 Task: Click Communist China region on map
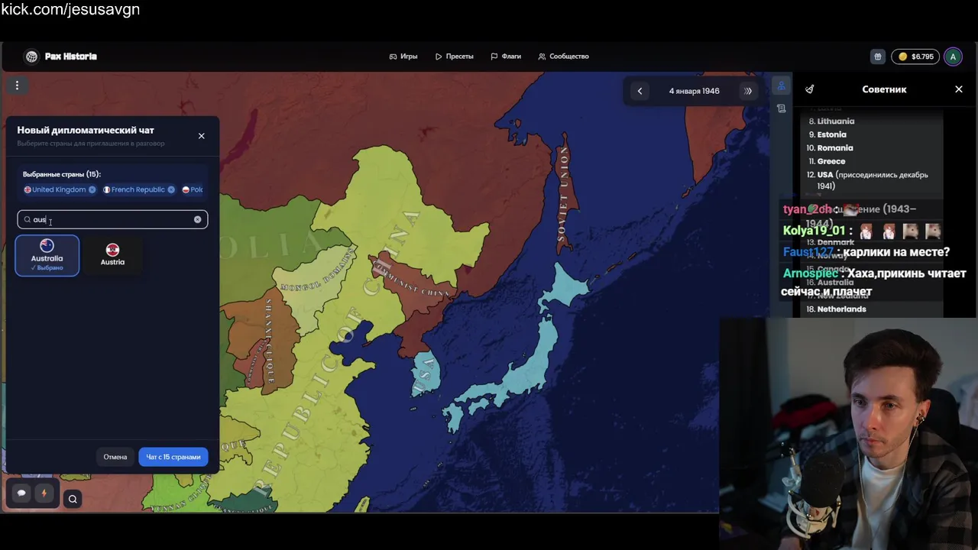[x=416, y=286]
